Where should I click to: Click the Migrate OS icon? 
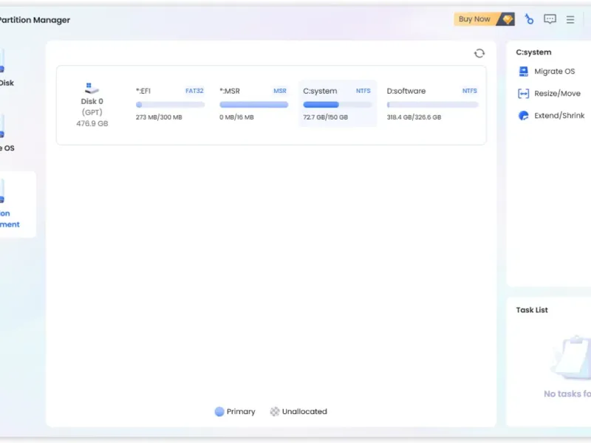(524, 71)
